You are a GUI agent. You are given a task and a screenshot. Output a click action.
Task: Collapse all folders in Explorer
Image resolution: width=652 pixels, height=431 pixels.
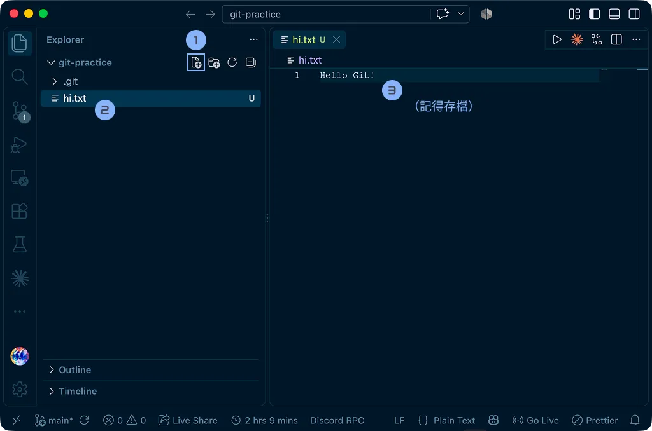pos(251,63)
